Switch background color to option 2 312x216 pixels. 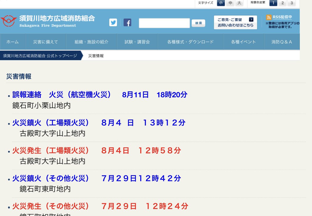pyautogui.click(x=283, y=3)
